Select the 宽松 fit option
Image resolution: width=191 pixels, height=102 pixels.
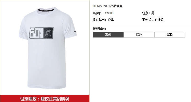(170, 35)
